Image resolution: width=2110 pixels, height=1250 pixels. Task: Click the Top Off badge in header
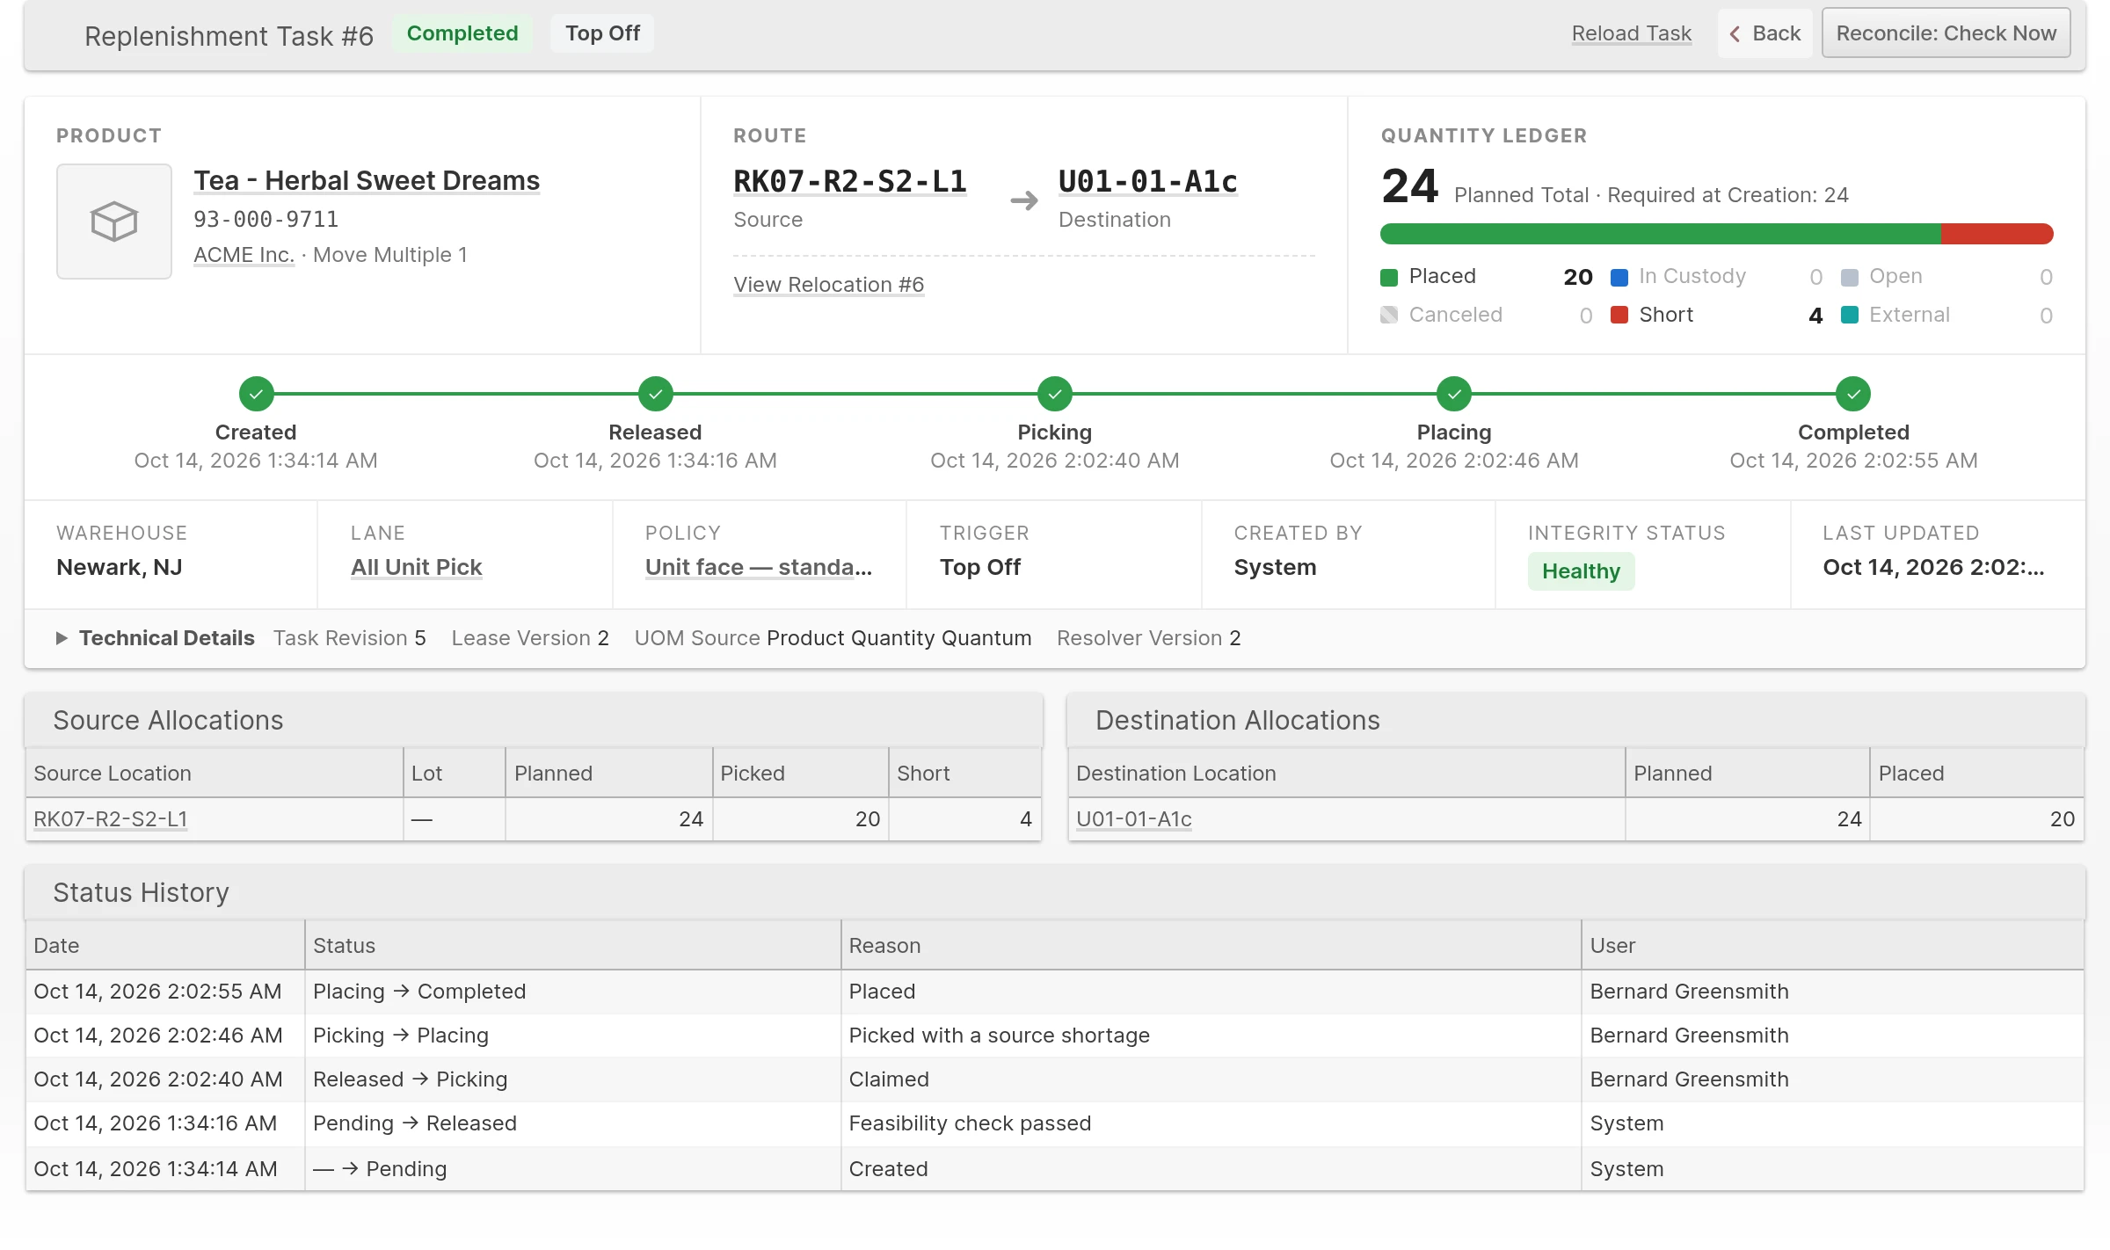pyautogui.click(x=602, y=33)
